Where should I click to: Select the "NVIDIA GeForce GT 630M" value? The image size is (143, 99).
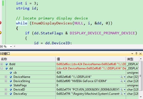(82, 81)
